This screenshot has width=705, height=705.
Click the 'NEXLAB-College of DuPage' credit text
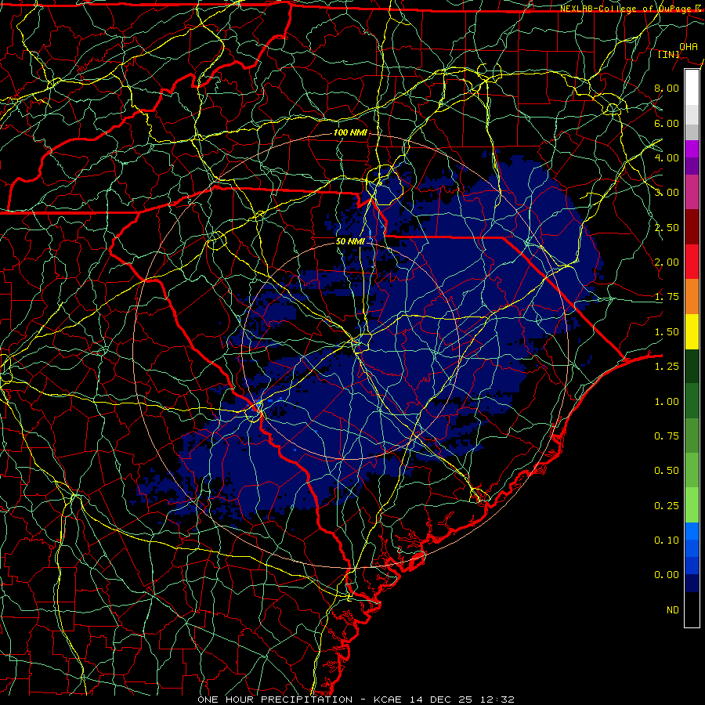pyautogui.click(x=625, y=9)
